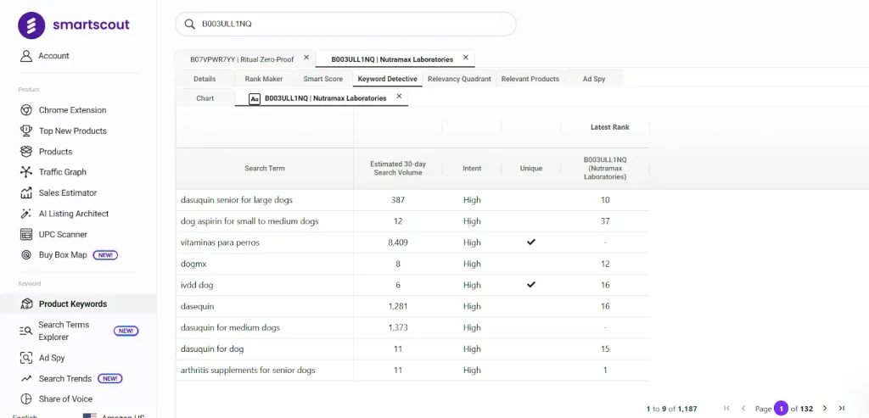
Task: Click the 'vitaminas para perros' search term
Action: click(x=220, y=242)
